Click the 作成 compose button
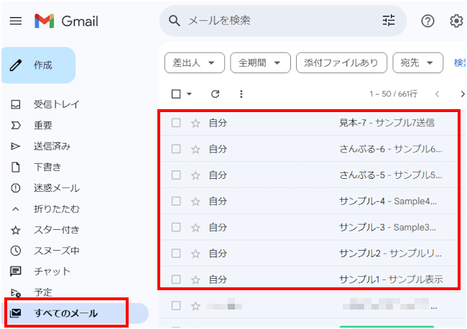This screenshot has height=329, width=467. pos(39,65)
